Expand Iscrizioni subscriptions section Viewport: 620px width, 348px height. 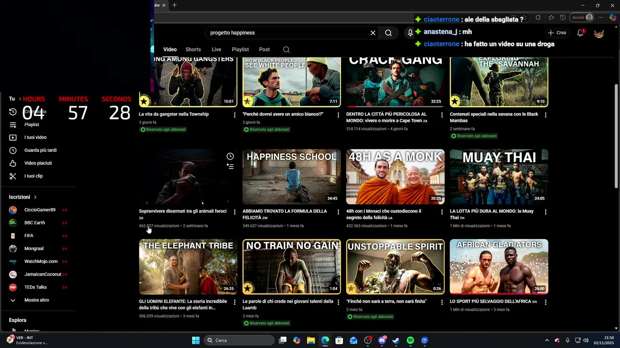point(23,197)
